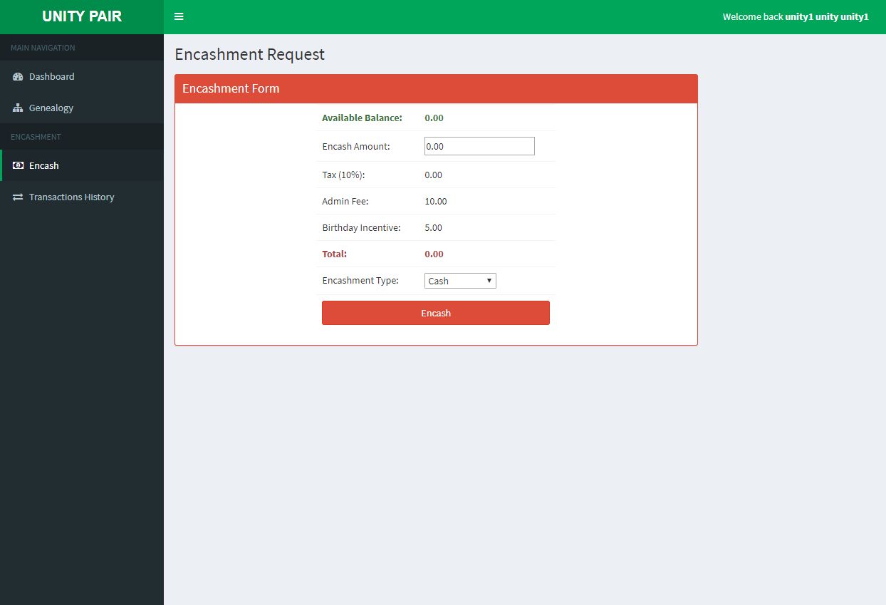Screen dimensions: 886x605
Task: Click the Encash Amount input field
Action: click(479, 146)
